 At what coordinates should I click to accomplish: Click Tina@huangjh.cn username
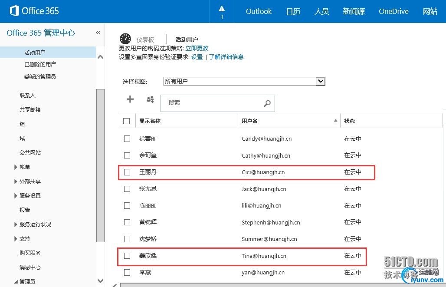tap(264, 256)
